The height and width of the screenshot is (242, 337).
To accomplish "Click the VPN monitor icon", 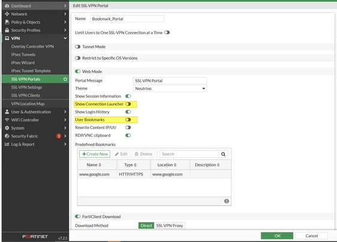I will (7, 38).
